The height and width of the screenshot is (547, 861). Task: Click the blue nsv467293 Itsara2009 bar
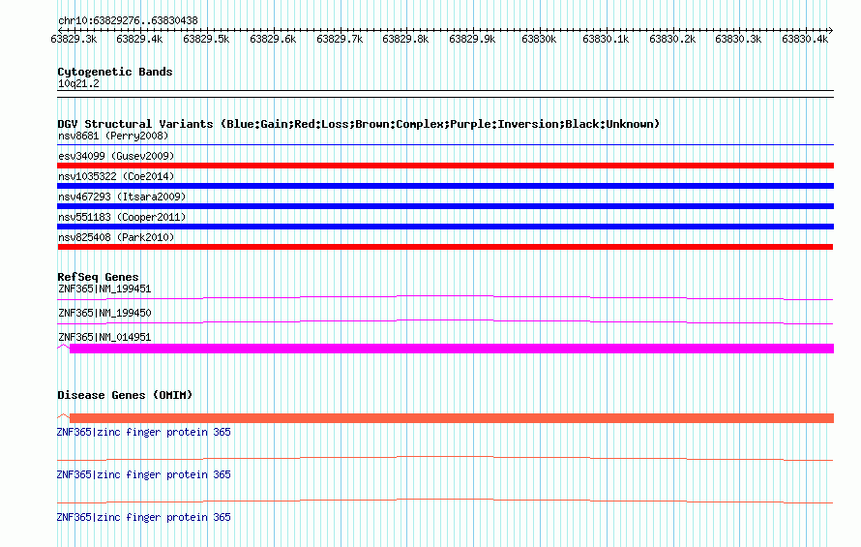click(445, 206)
